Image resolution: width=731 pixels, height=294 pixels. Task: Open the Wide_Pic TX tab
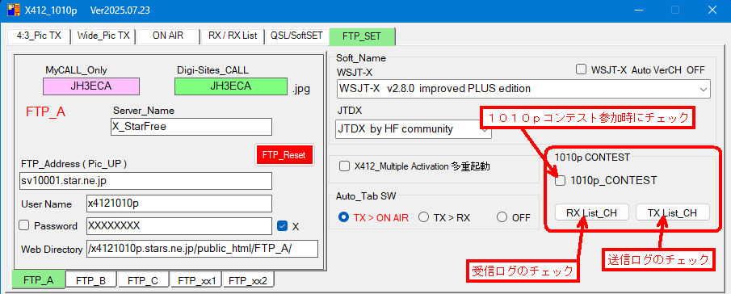[x=103, y=36]
